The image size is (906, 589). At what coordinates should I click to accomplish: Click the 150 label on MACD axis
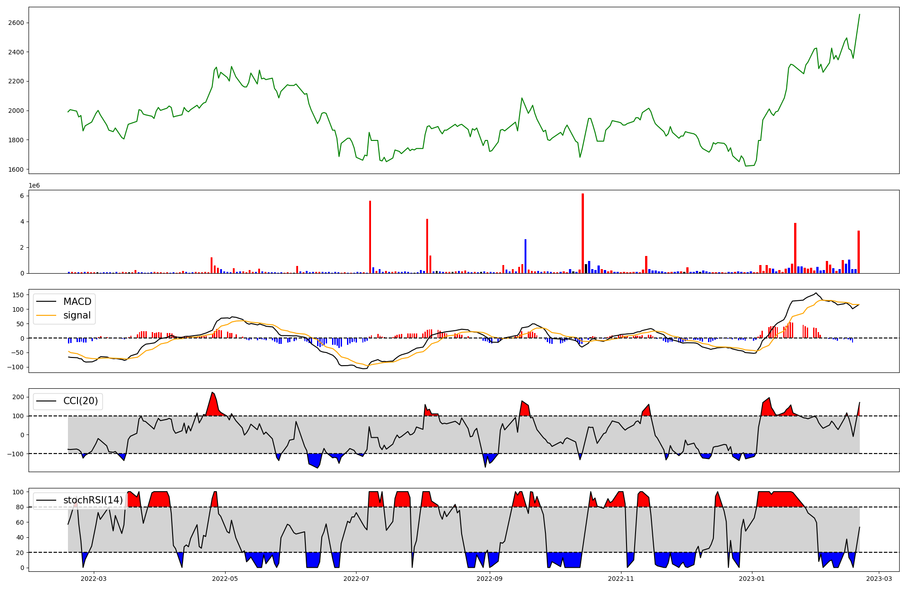click(x=18, y=295)
